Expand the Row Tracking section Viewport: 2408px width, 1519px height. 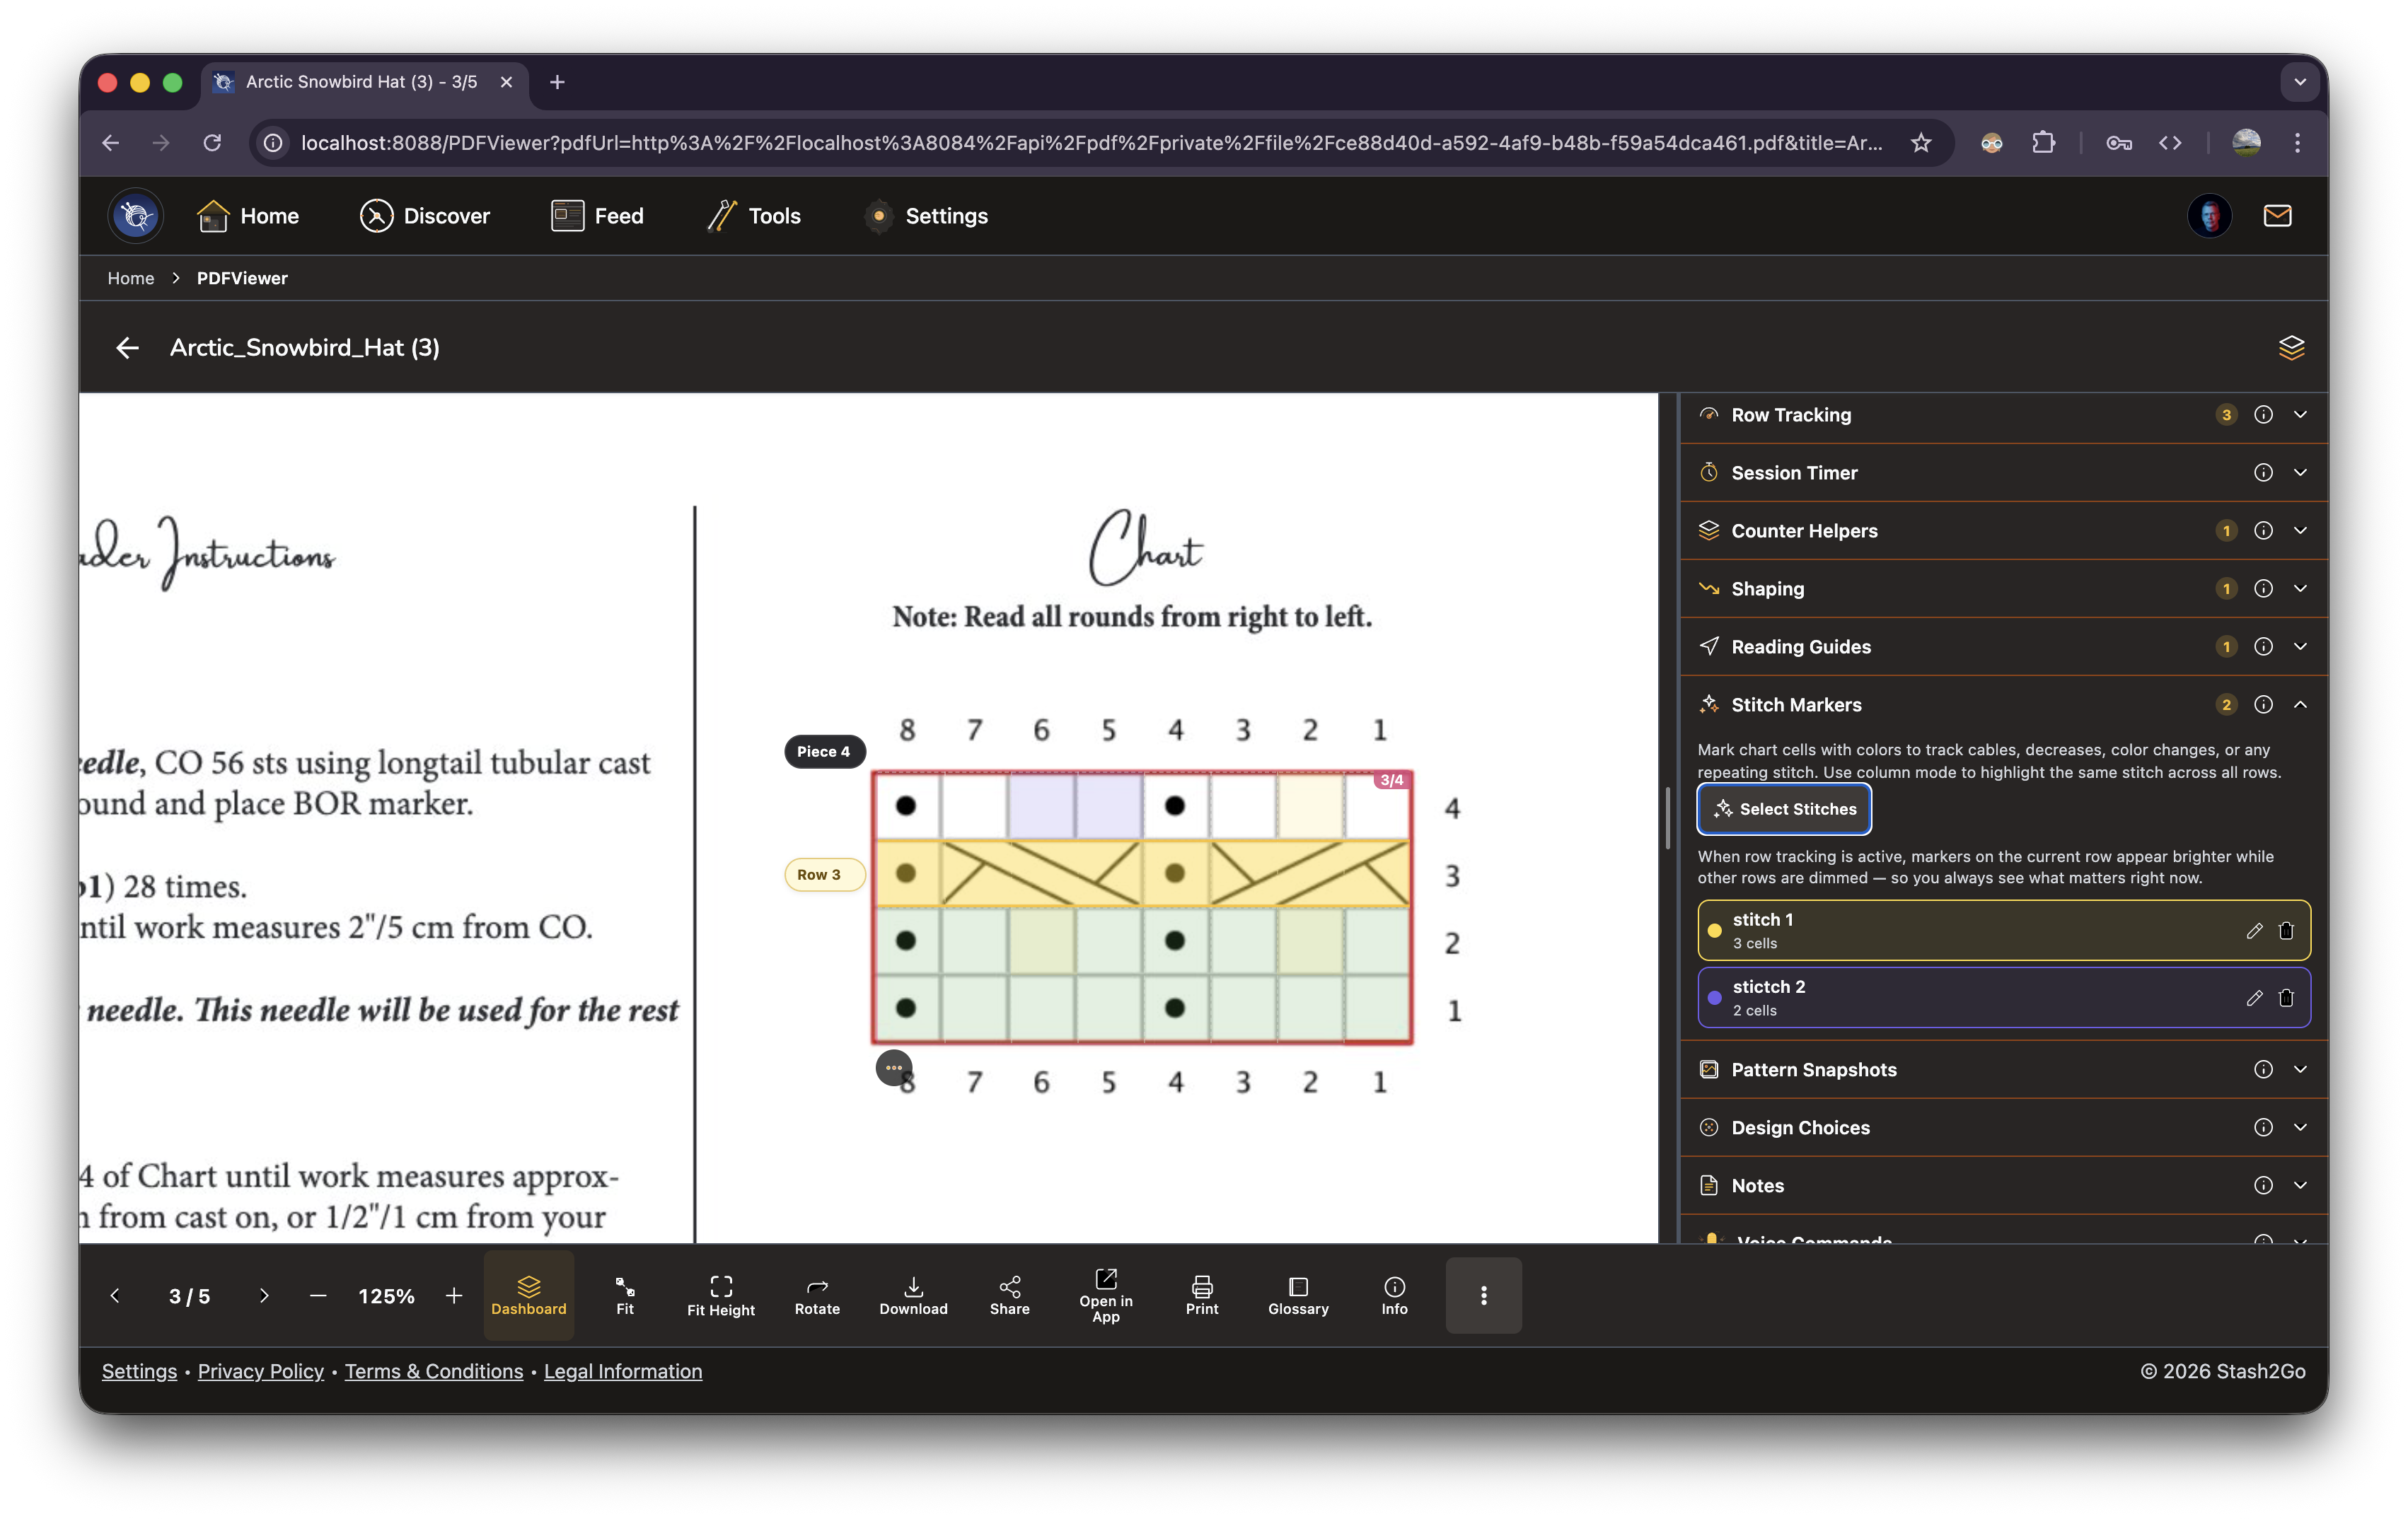pyautogui.click(x=2299, y=414)
